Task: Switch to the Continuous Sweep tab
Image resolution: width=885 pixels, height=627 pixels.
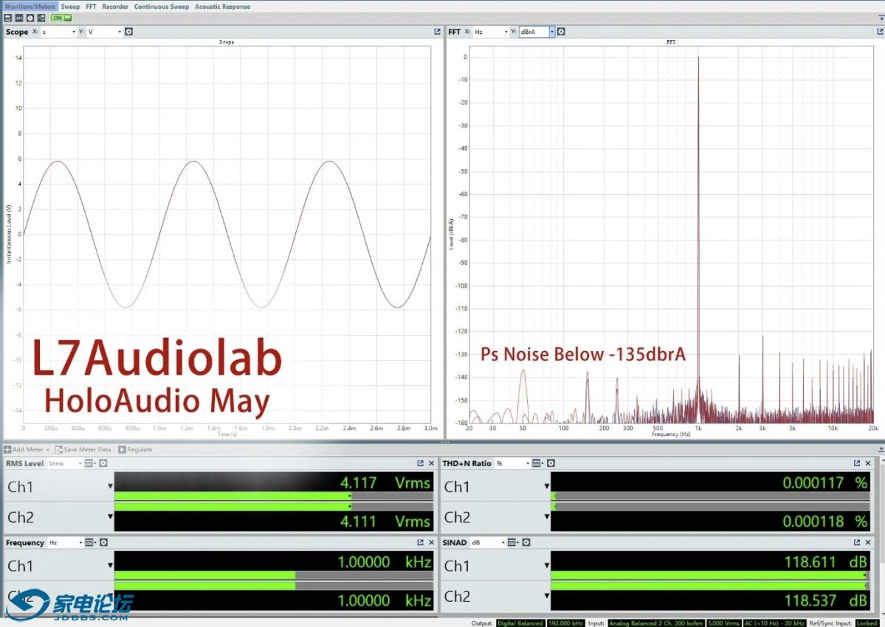Action: pyautogui.click(x=162, y=7)
